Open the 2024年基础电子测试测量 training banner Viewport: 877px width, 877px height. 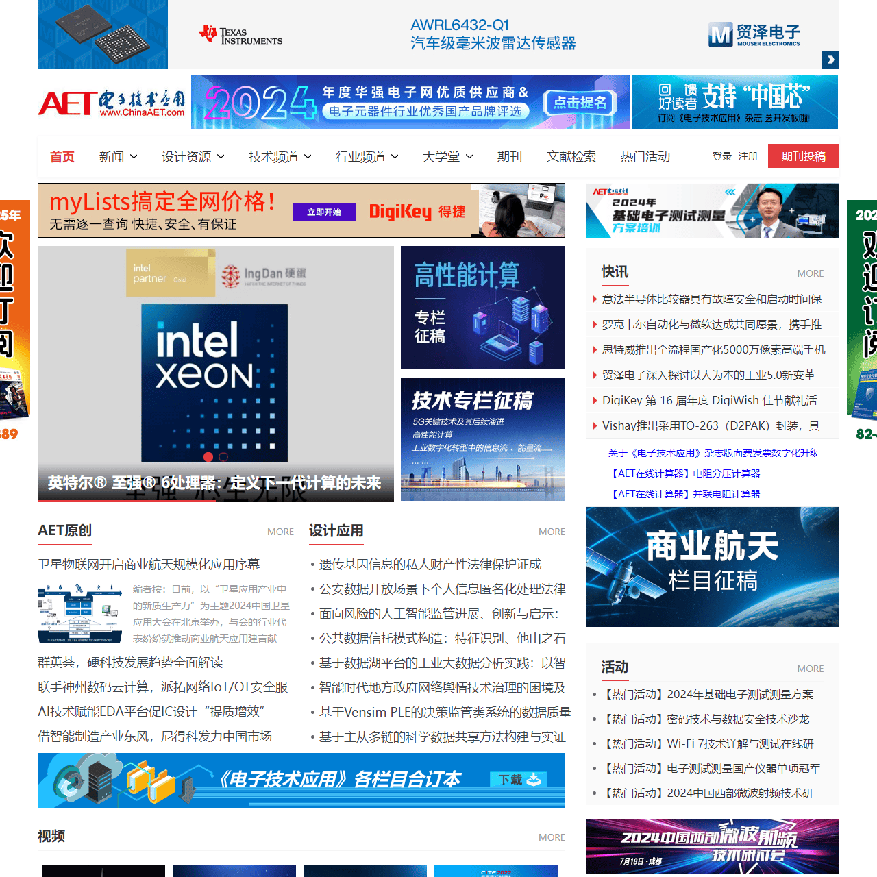(713, 210)
